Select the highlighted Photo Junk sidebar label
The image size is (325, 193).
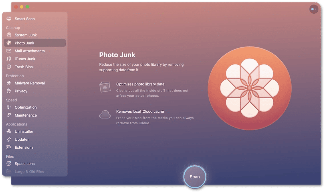point(25,43)
